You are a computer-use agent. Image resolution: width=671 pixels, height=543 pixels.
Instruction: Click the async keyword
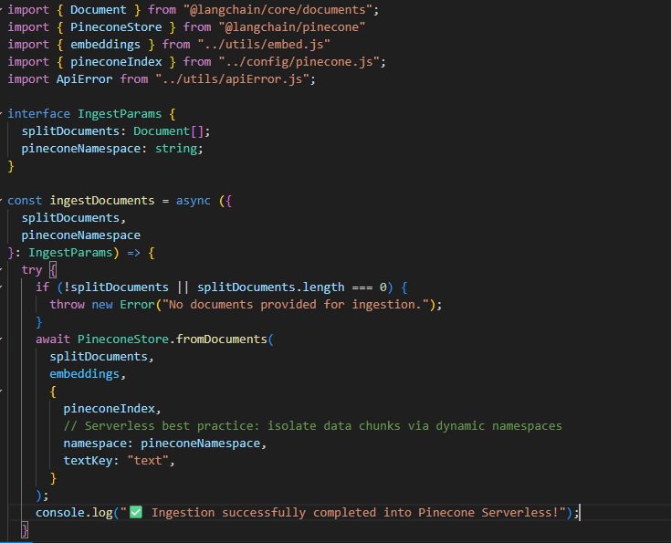point(193,200)
